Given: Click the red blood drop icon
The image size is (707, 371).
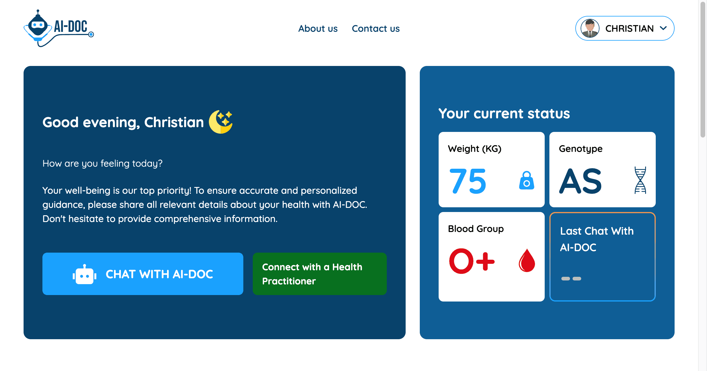Looking at the screenshot, I should click(527, 260).
